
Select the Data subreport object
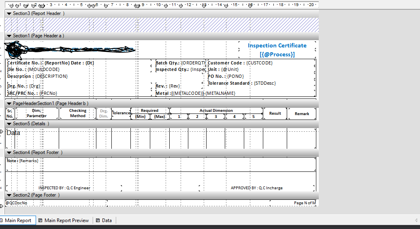[161, 138]
